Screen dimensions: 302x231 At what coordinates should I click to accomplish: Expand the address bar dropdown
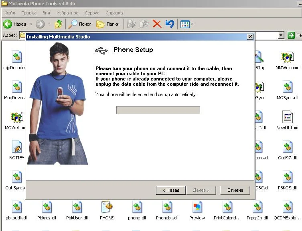click(281, 35)
